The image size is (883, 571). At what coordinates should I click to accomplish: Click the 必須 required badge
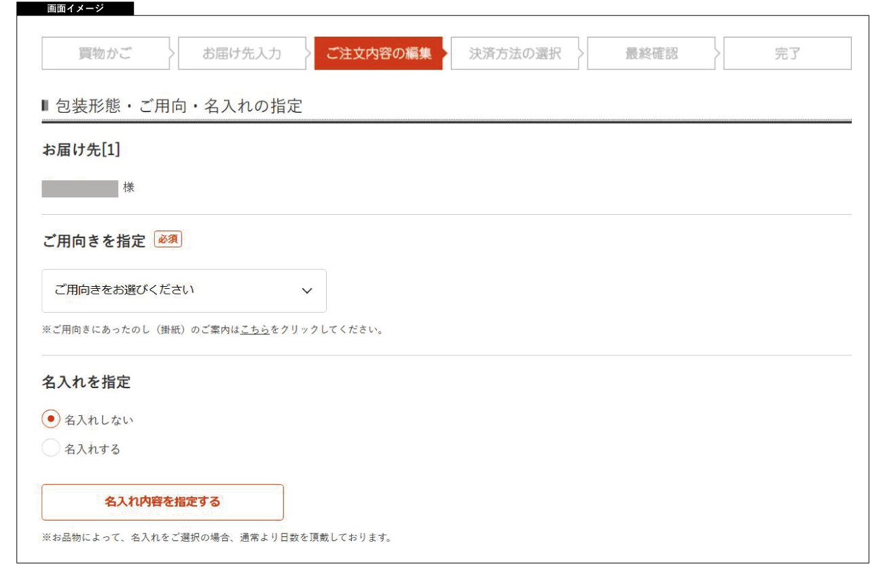[x=168, y=240]
